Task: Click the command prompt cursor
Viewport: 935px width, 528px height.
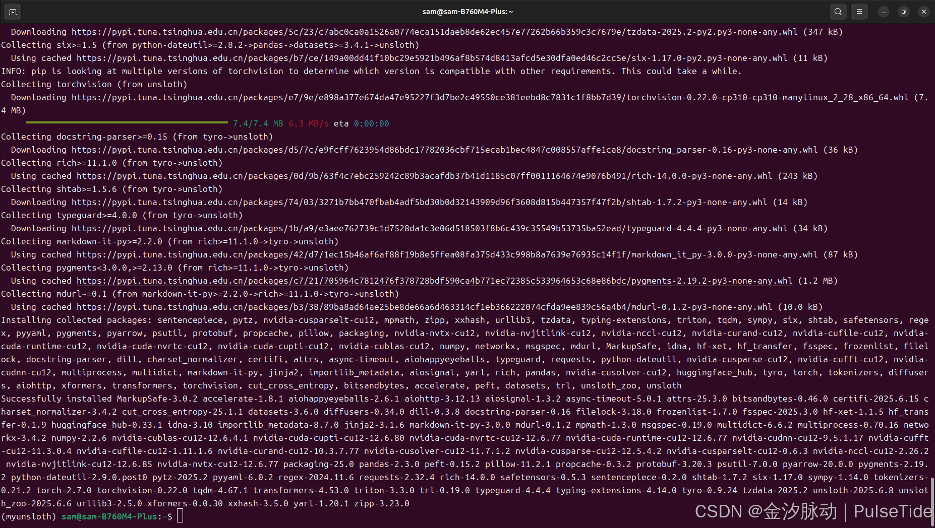Action: click(180, 516)
